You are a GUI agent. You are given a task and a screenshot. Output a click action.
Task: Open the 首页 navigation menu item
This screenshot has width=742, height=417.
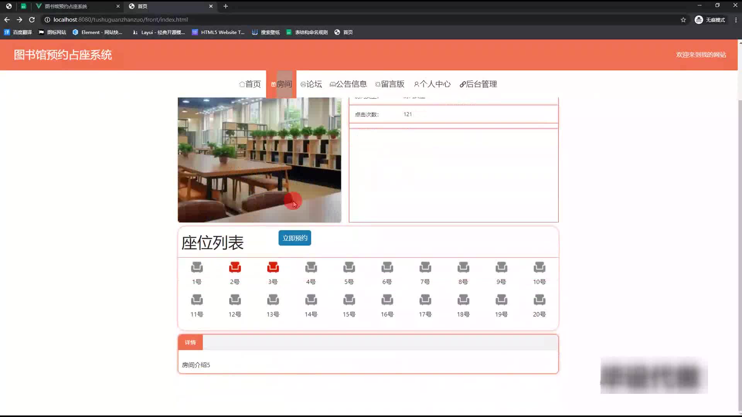(x=250, y=84)
